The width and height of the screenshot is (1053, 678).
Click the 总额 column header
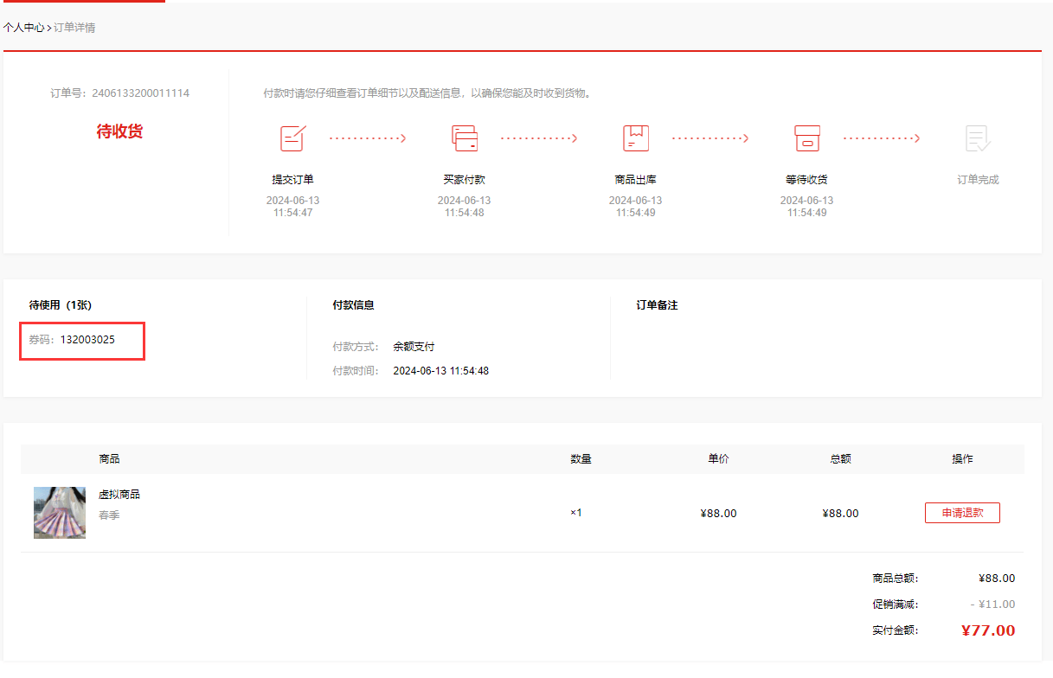[x=840, y=459]
